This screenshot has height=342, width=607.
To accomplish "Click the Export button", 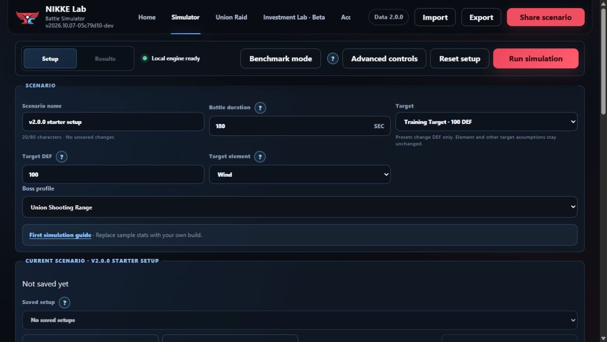I will [x=481, y=17].
